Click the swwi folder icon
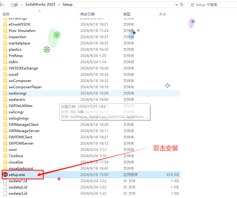The width and height of the screenshot is (237, 198). click(5, 150)
